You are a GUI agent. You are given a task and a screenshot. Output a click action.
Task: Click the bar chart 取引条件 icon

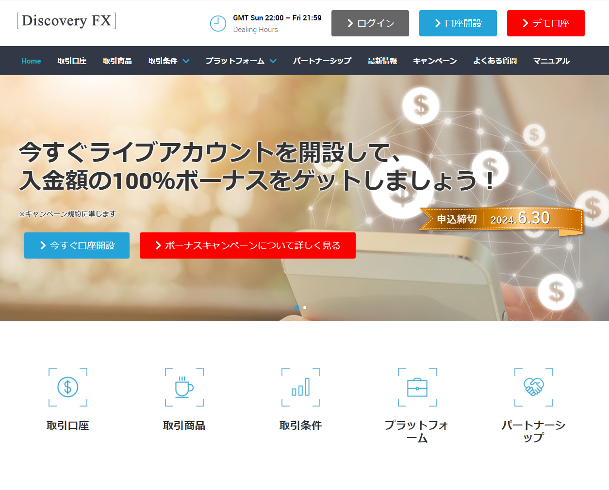tap(301, 387)
